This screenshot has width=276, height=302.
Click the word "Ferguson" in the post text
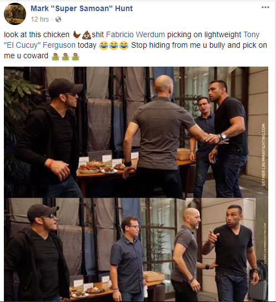tap(59, 46)
